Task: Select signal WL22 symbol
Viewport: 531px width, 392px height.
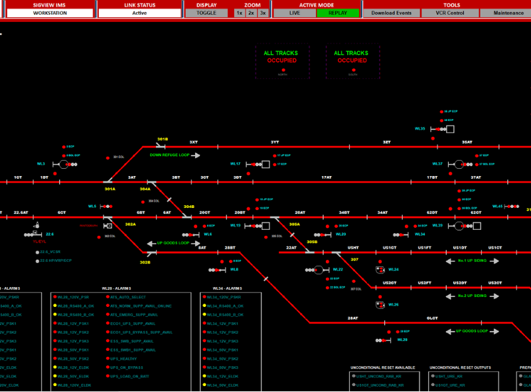Action: [x=317, y=270]
